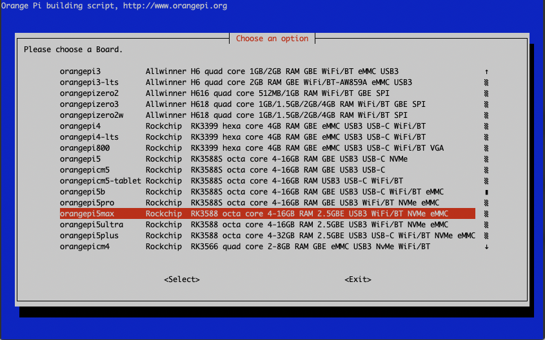Screen dimensions: 545x340
Task: Pick the orangepicm5 board entry
Action: [267, 170]
